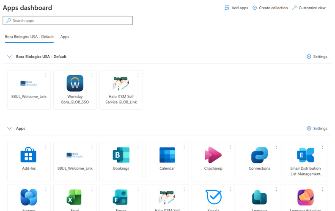Open more options for Forms tile
The height and width of the screenshot is (211, 335).
point(138,189)
